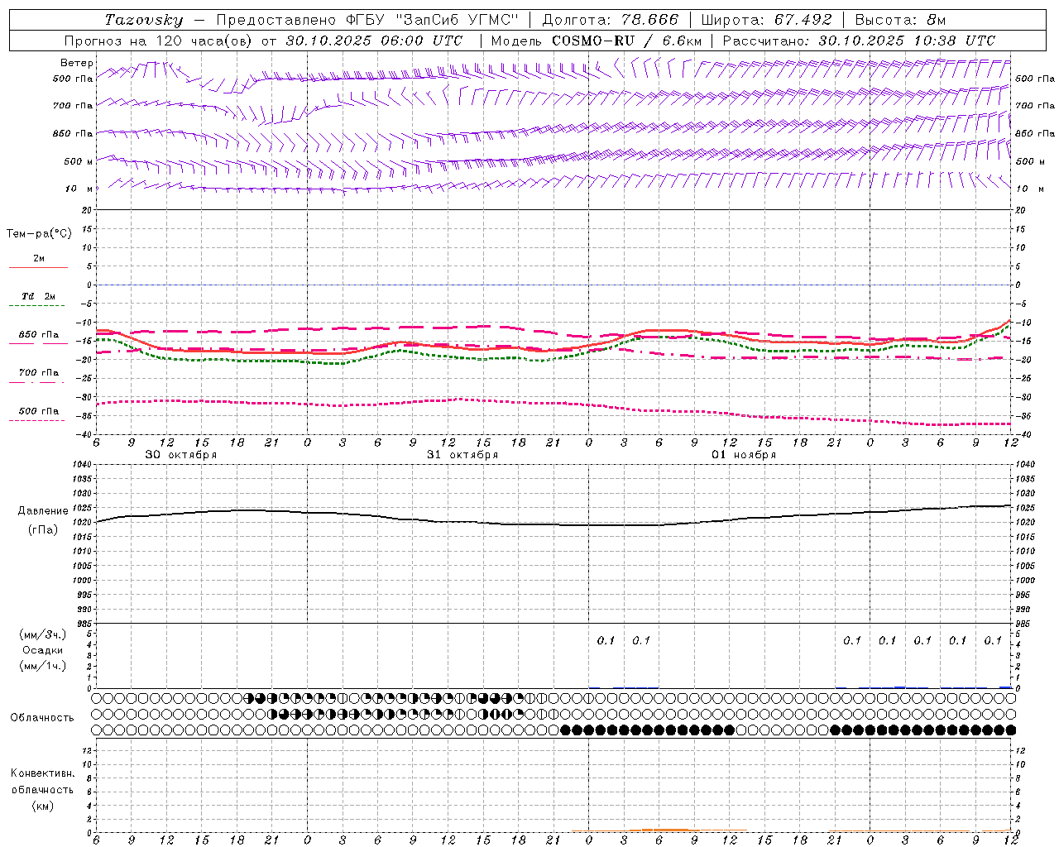
Task: Click the Тем-ра(°C) temperature panel label
Action: [x=39, y=234]
